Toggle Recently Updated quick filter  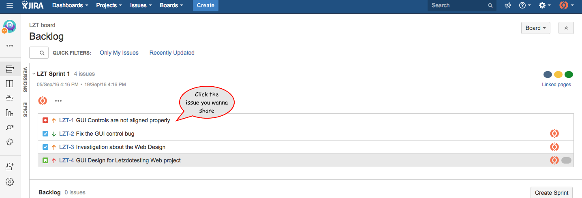pyautogui.click(x=172, y=53)
